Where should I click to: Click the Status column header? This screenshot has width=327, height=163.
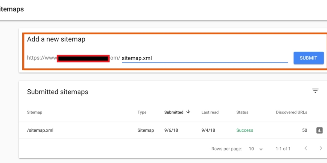(x=242, y=112)
